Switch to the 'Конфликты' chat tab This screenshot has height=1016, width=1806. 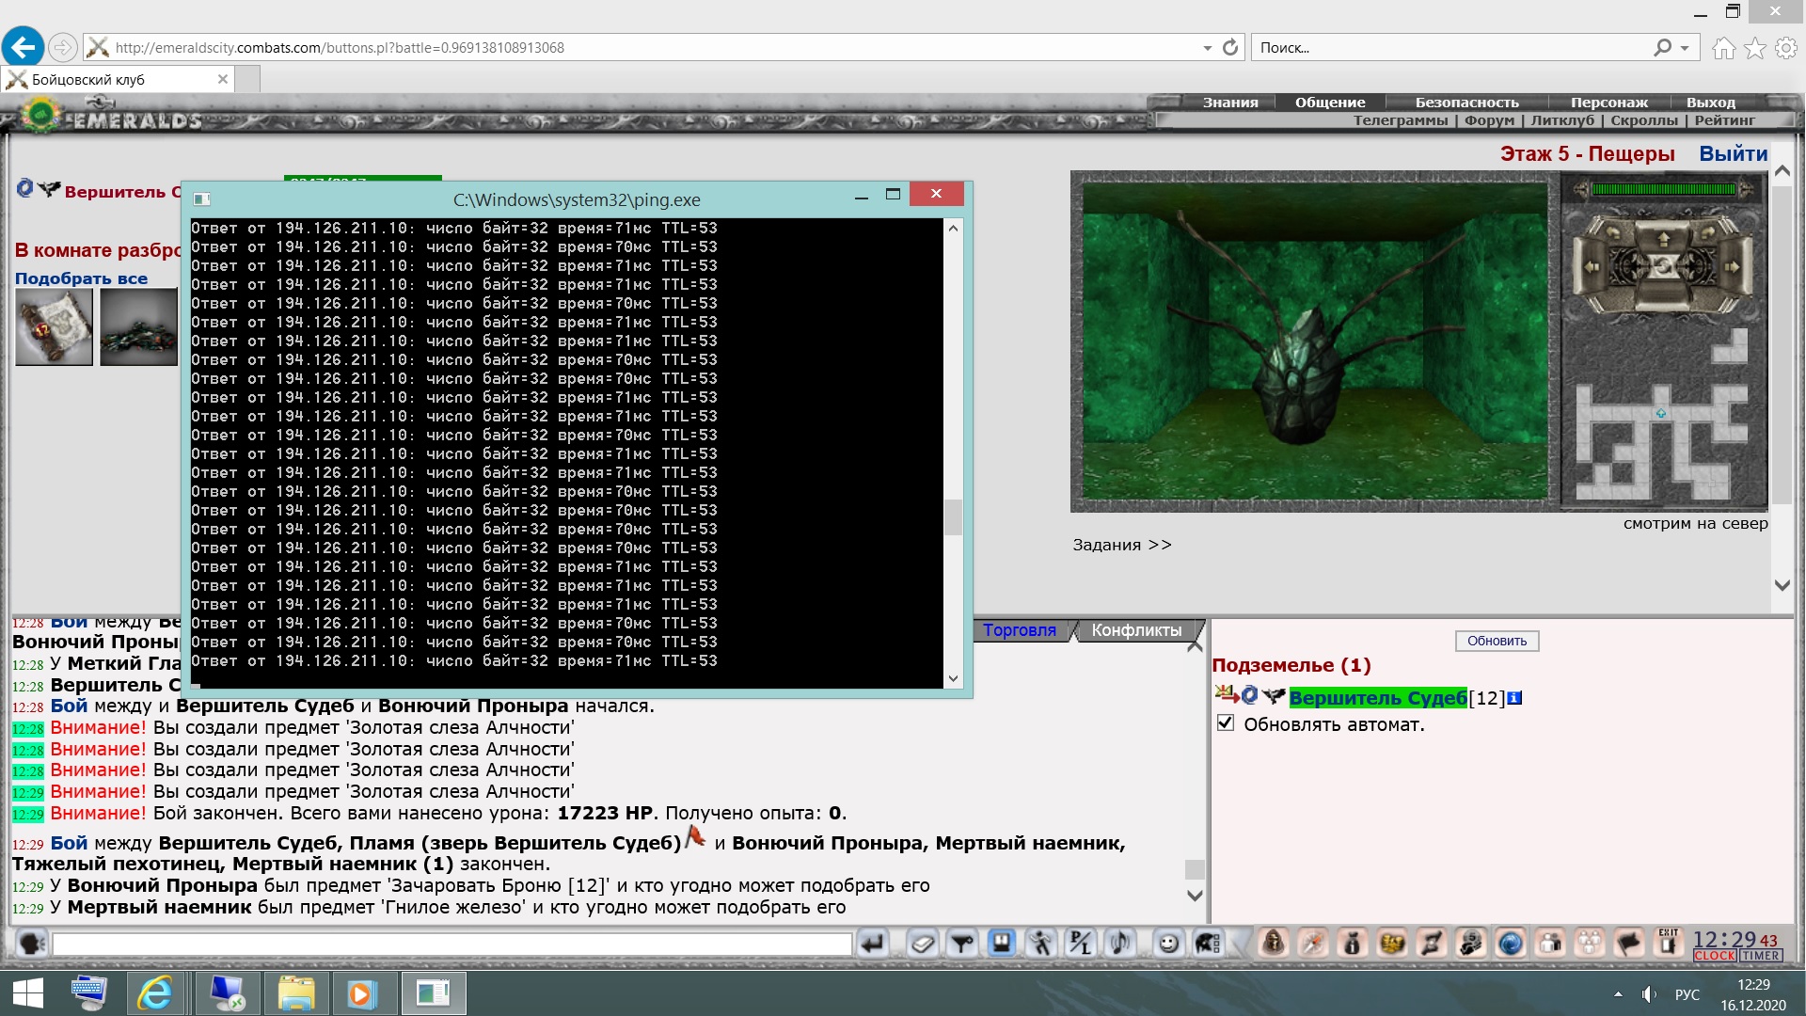pos(1136,630)
